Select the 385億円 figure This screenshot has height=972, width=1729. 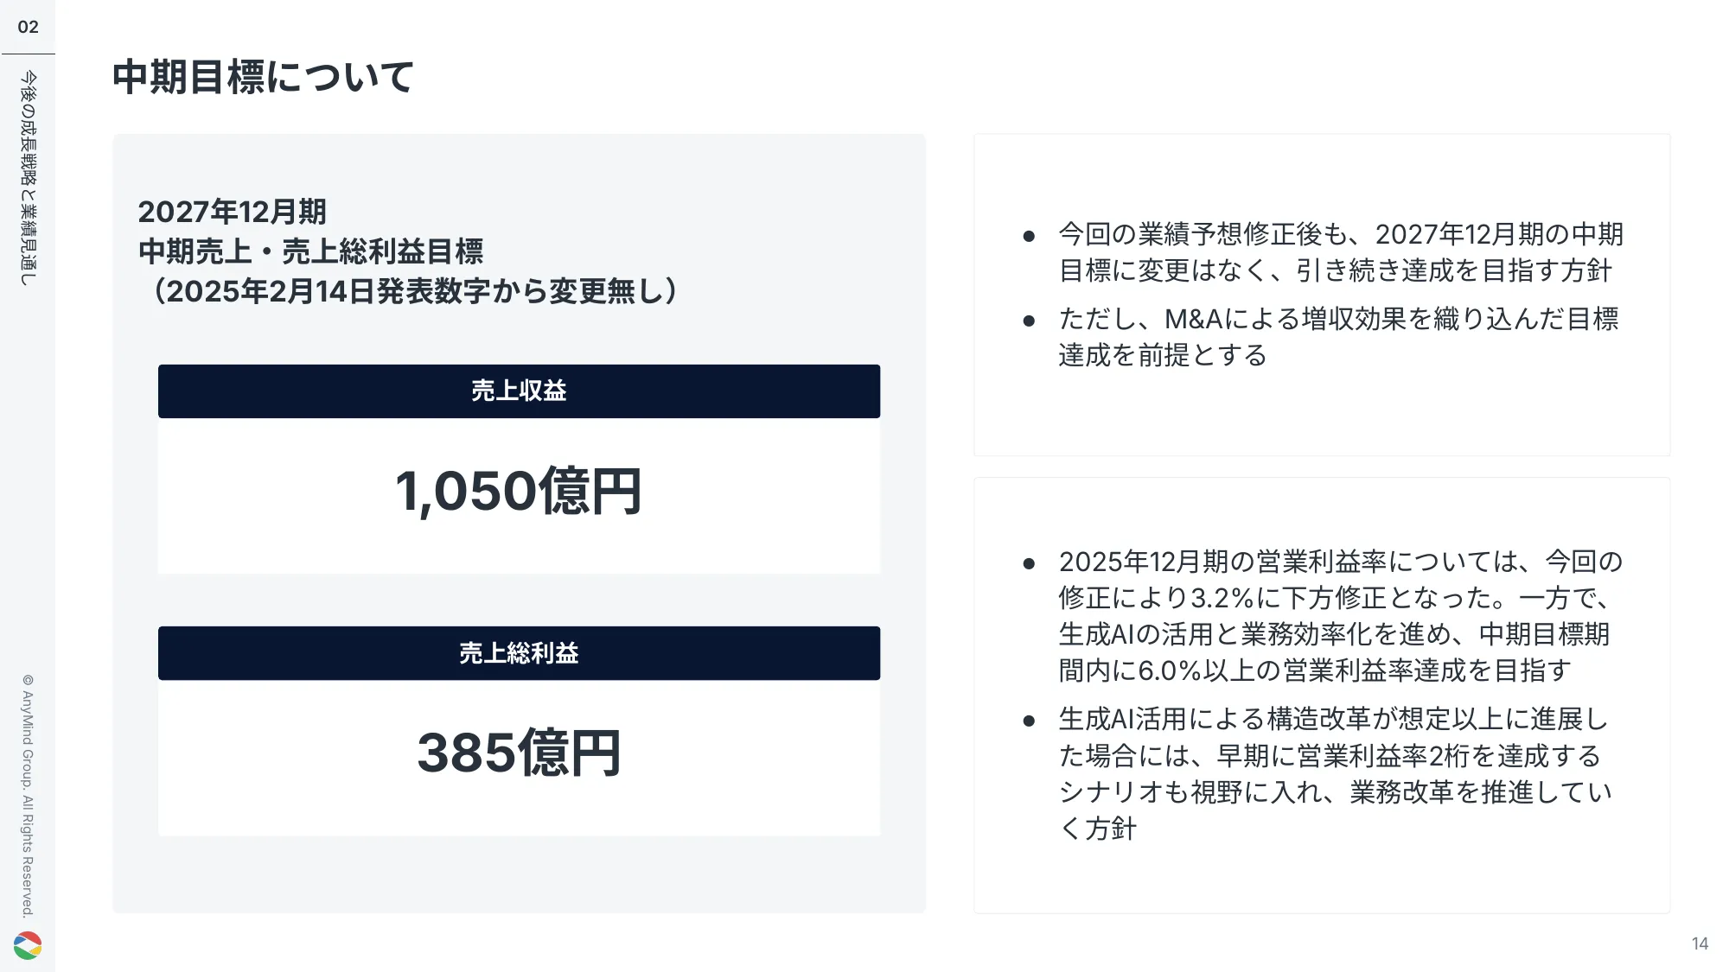(519, 753)
